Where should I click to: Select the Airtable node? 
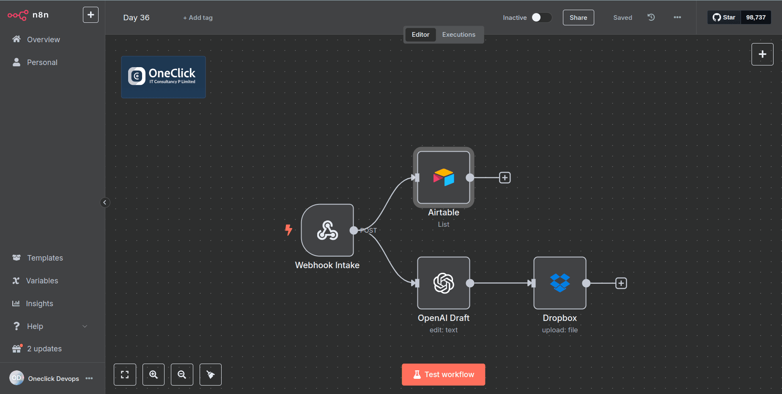444,177
